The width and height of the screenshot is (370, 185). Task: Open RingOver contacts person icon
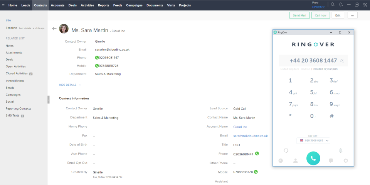point(296,160)
